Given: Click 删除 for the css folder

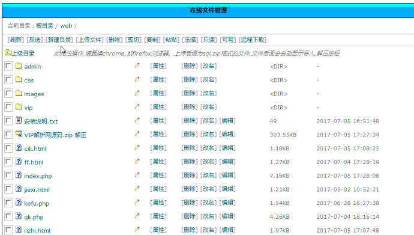Looking at the screenshot, I should click(190, 79).
